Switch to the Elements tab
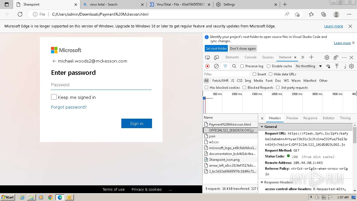The image size is (357, 201). tap(232, 57)
